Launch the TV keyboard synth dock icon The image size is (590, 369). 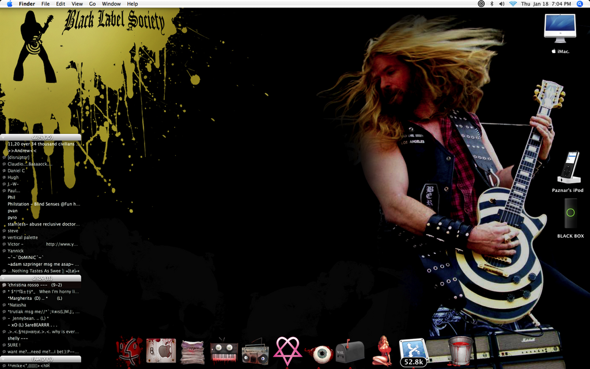tap(224, 352)
